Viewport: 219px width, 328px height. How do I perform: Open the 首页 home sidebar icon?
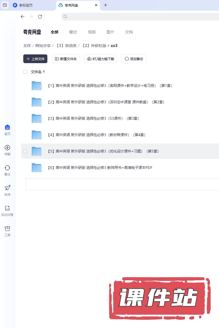tap(7, 128)
